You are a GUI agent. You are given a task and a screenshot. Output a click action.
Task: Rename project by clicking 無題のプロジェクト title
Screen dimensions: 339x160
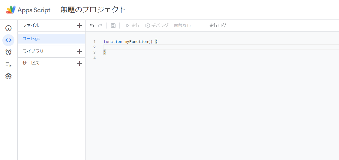coord(93,10)
